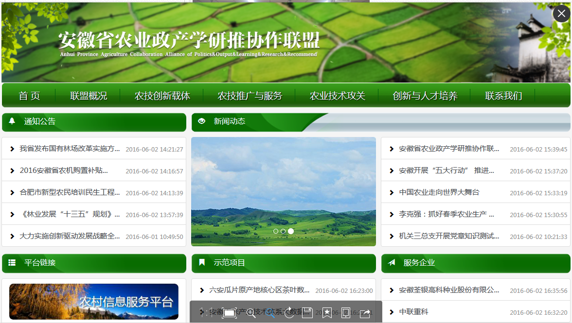Rotate the image with the rotate icon
Screen dimensions: 572x323
click(x=289, y=313)
